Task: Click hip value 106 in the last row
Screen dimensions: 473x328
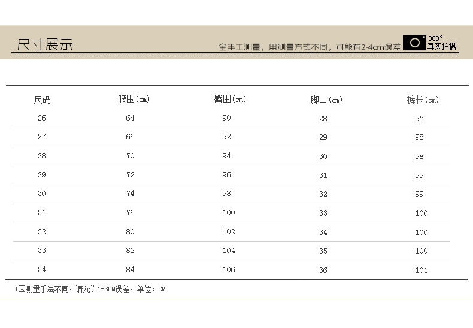Action: 229,270
